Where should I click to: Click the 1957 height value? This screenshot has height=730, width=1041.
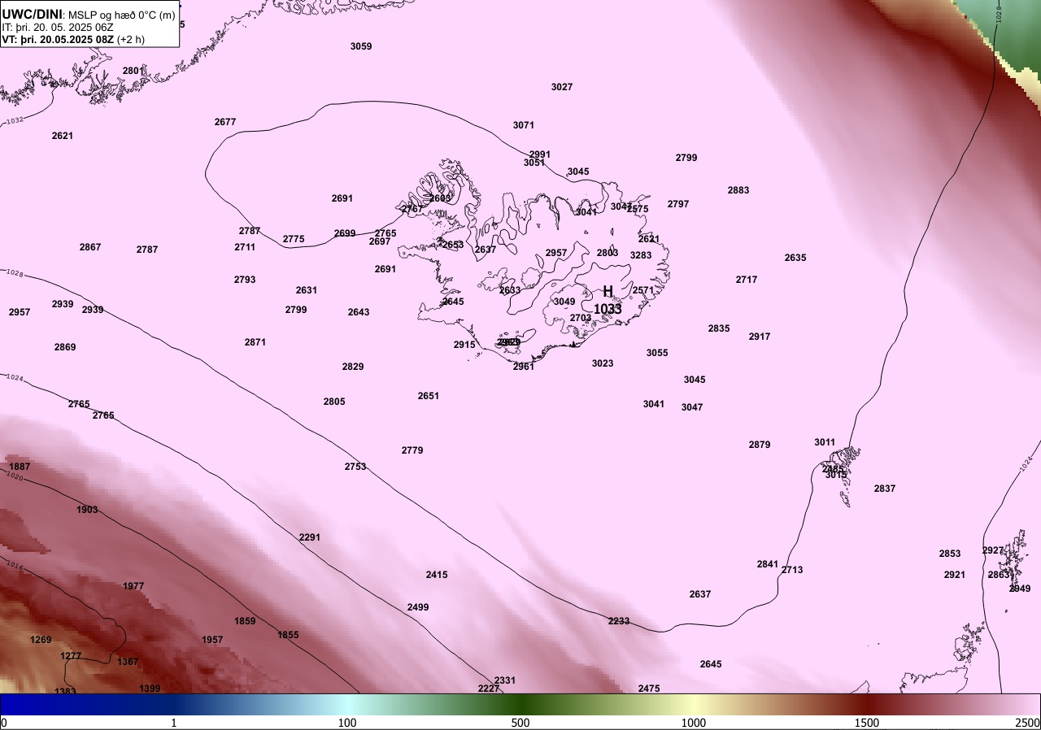pos(212,640)
